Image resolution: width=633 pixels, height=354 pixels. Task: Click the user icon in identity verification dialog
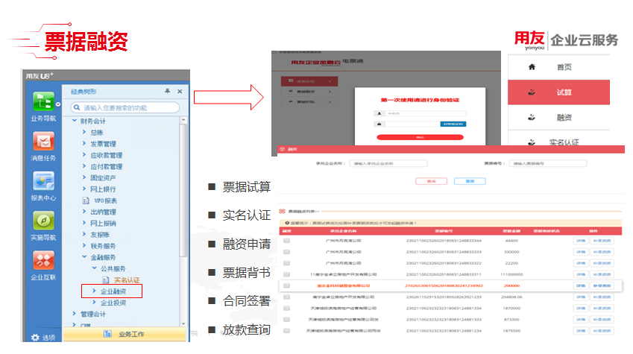(379, 113)
